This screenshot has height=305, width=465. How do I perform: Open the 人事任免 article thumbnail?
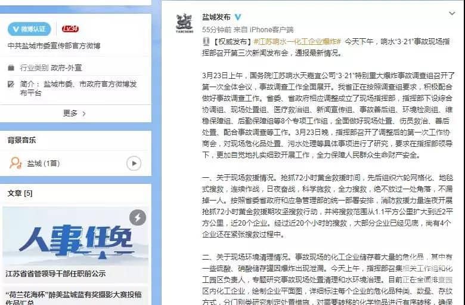75,236
